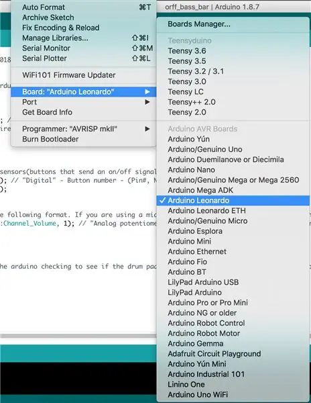Choose Arduino/Genuino Micro board

[x=233, y=221]
